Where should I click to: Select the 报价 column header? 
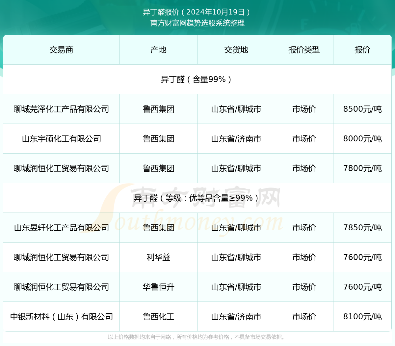point(362,50)
